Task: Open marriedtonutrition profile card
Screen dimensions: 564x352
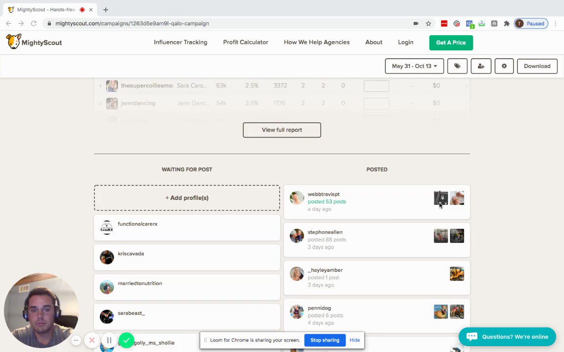Action: [187, 287]
